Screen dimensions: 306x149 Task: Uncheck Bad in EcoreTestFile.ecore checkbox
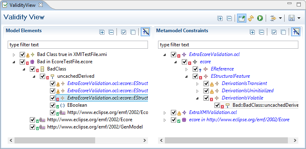pos(22,62)
